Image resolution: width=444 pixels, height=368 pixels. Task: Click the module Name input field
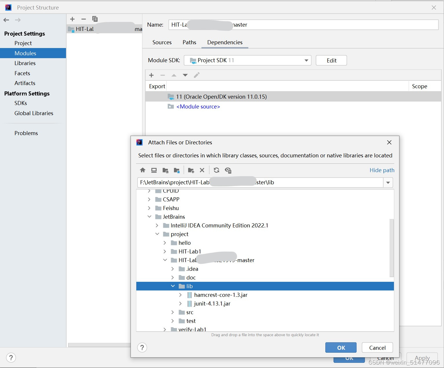tap(304, 25)
